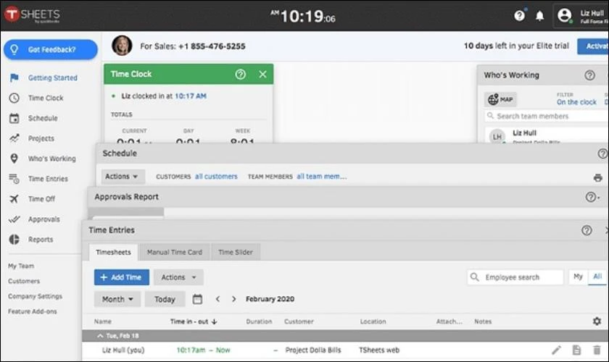Switch to the Timesheets tab
Viewport: 609px width, 362px height.
pos(113,252)
